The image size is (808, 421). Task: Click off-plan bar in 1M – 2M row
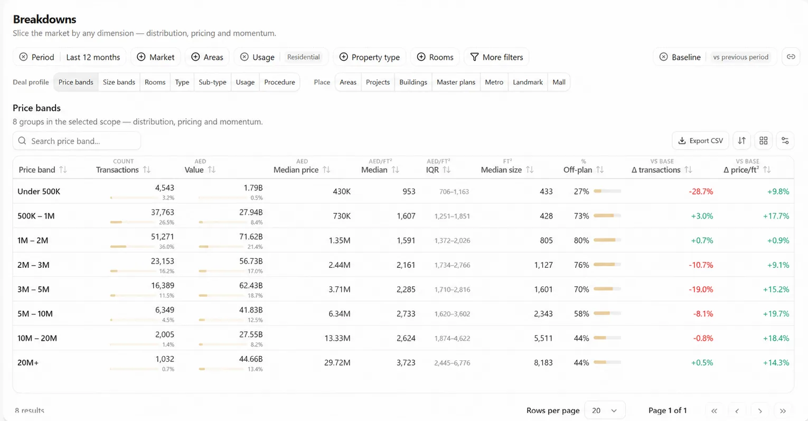[x=607, y=240]
